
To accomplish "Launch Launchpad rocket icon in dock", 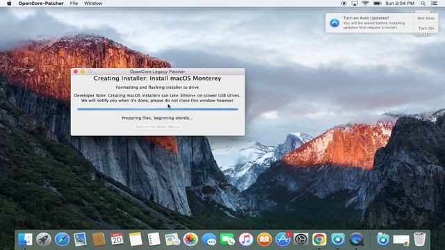I will (x=43, y=239).
